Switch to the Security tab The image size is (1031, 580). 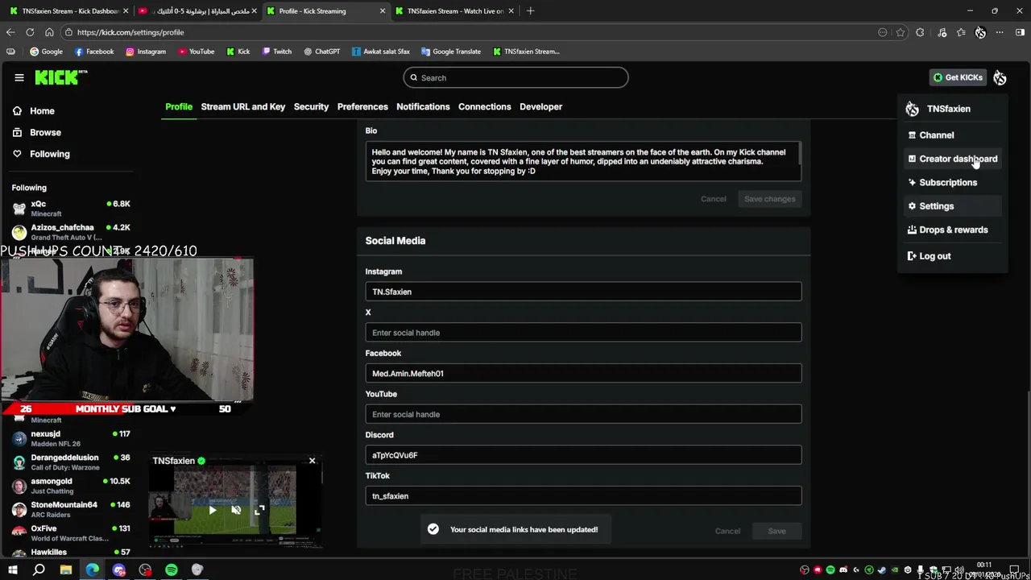point(311,106)
